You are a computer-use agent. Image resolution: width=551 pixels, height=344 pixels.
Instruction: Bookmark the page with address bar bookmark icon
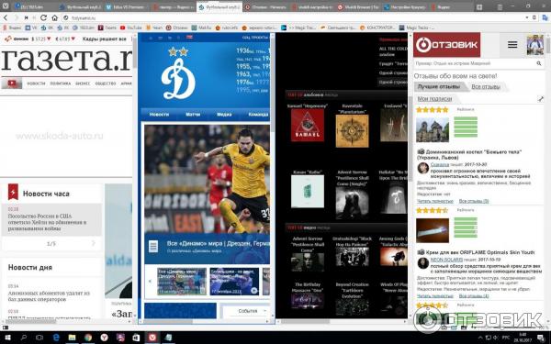pyautogui.click(x=534, y=17)
